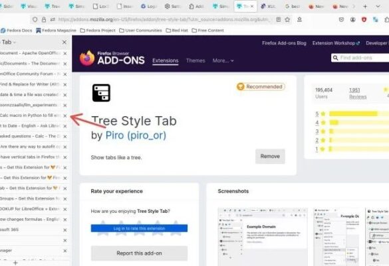The height and width of the screenshot is (266, 389).
Task: Open the sidebar 'Tab' header dropdown
Action: (x=9, y=42)
